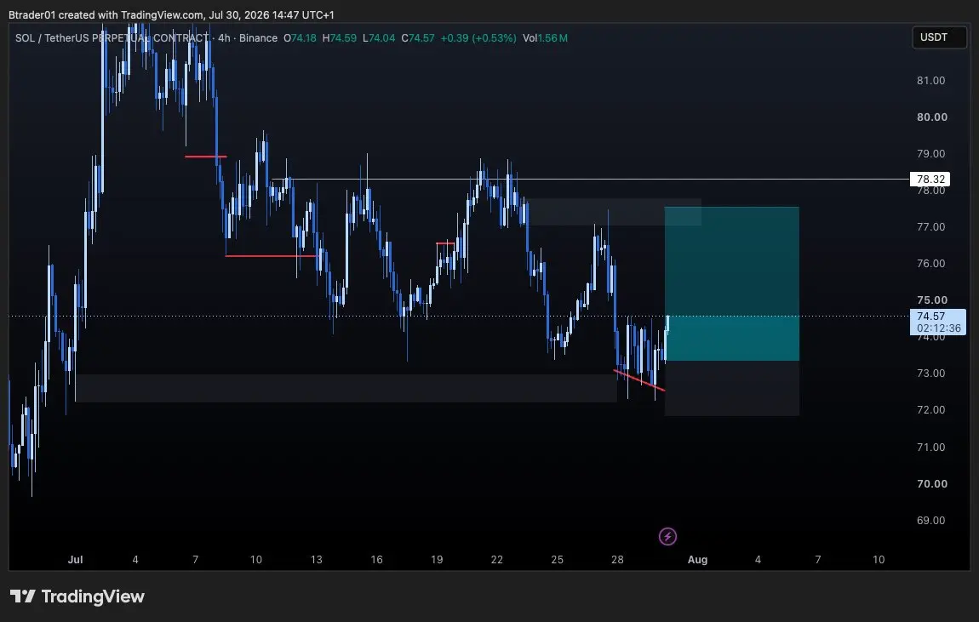This screenshot has height=622, width=979.
Task: Click the 13 date label on time axis
Action: point(317,560)
